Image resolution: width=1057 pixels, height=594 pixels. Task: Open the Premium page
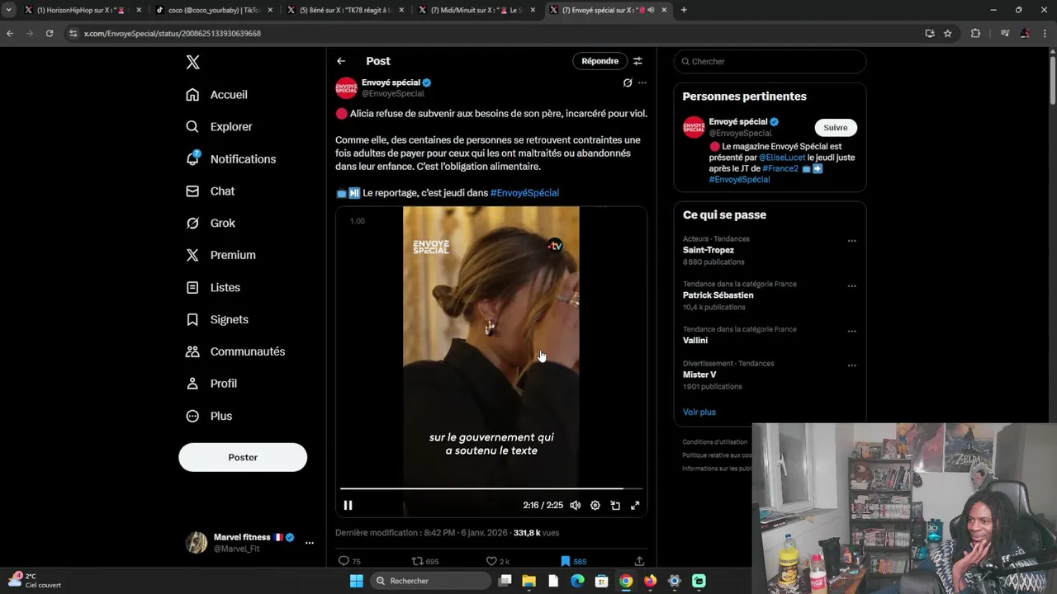point(221,256)
